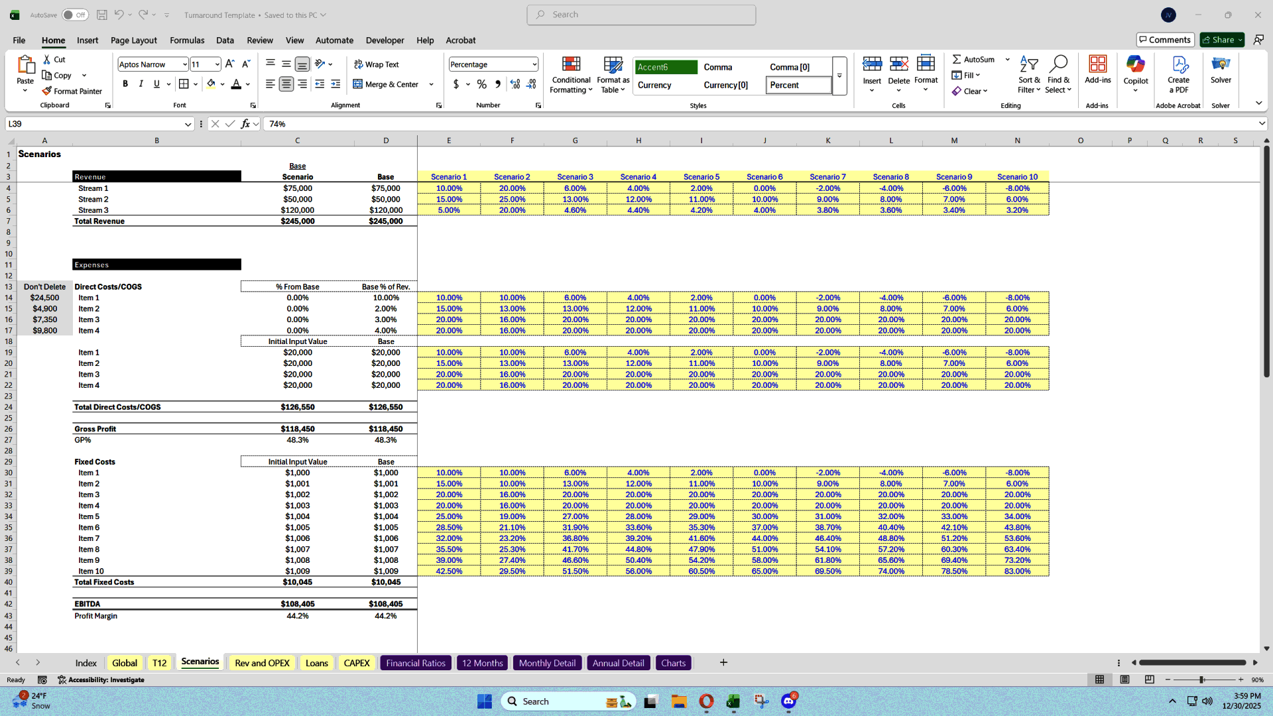The height and width of the screenshot is (716, 1273).
Task: Switch to the Formulas ribbon tab
Action: (187, 40)
